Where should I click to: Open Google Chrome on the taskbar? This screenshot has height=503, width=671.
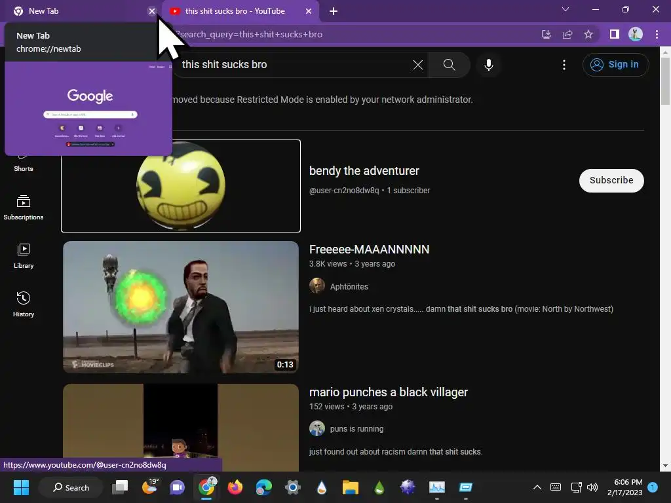click(x=207, y=487)
